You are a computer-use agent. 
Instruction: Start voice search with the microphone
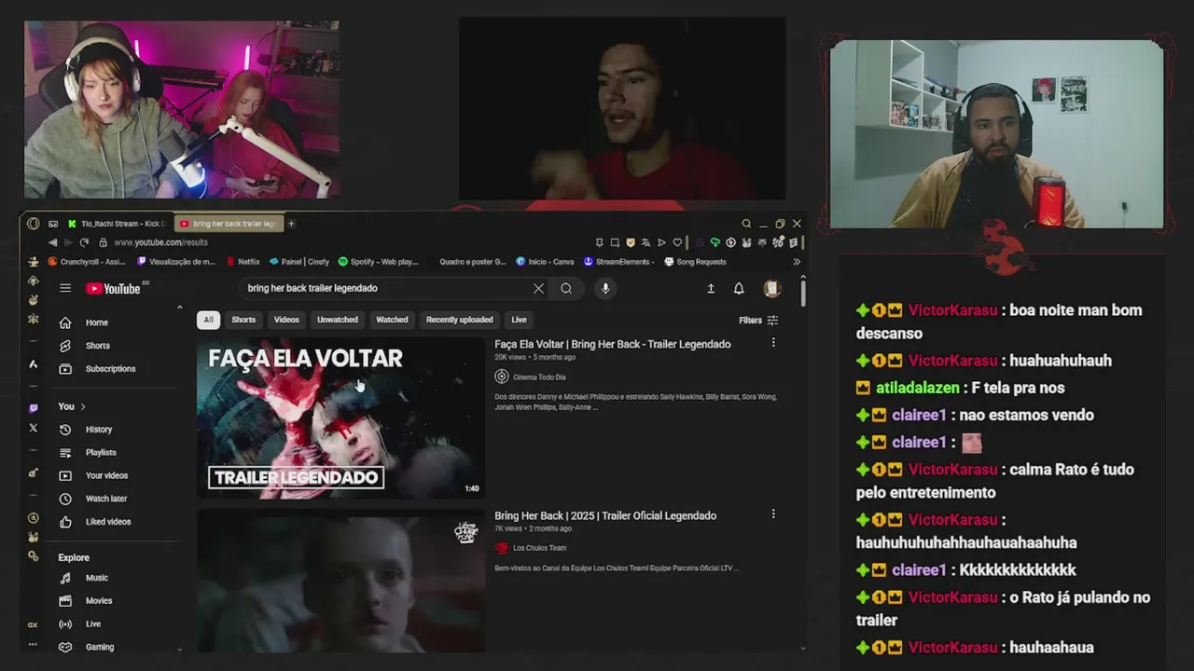(x=605, y=288)
